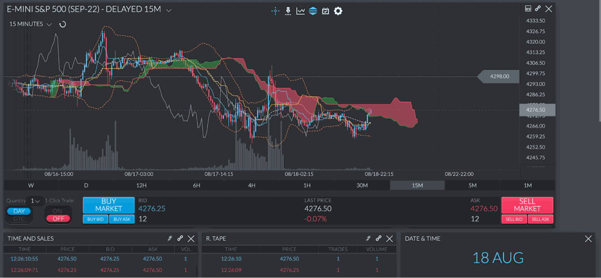Switch to 30M timeframe tab

(362, 185)
